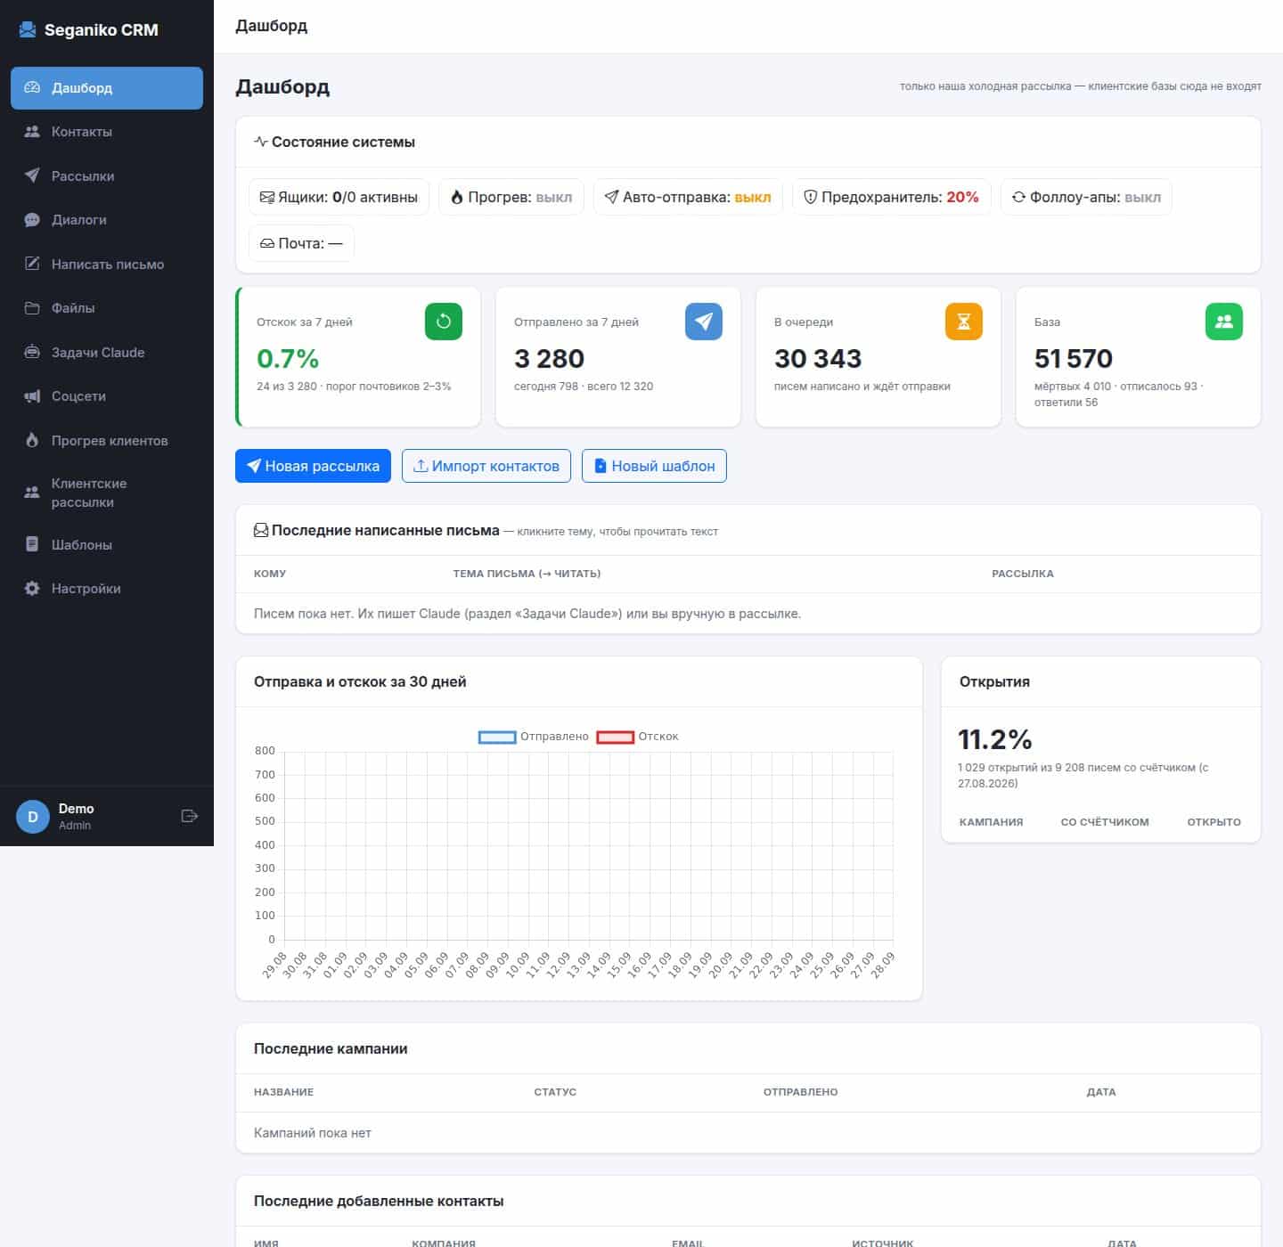
Task: Click the Demo user avatar circle
Action: [33, 816]
